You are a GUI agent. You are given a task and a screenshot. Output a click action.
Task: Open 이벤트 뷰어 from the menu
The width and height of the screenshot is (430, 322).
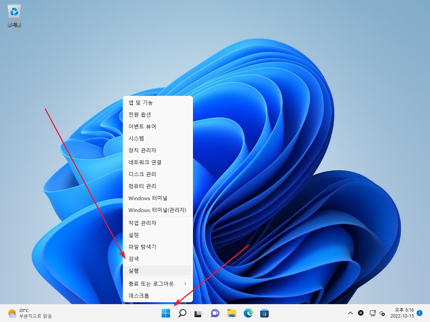(158, 126)
